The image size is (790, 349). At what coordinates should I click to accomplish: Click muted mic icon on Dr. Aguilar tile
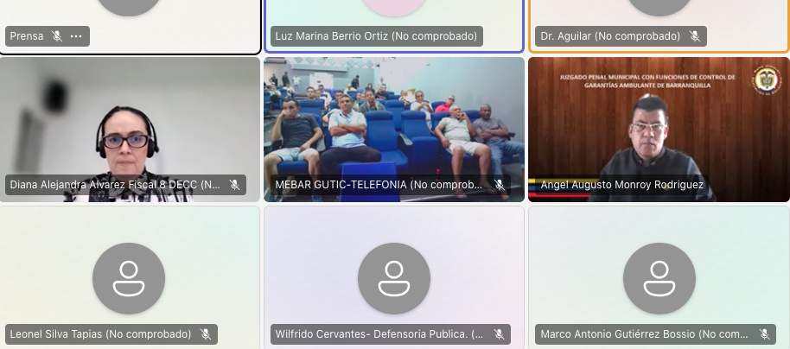pyautogui.click(x=695, y=36)
